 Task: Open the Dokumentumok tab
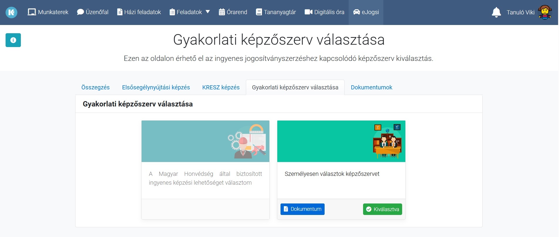point(372,87)
